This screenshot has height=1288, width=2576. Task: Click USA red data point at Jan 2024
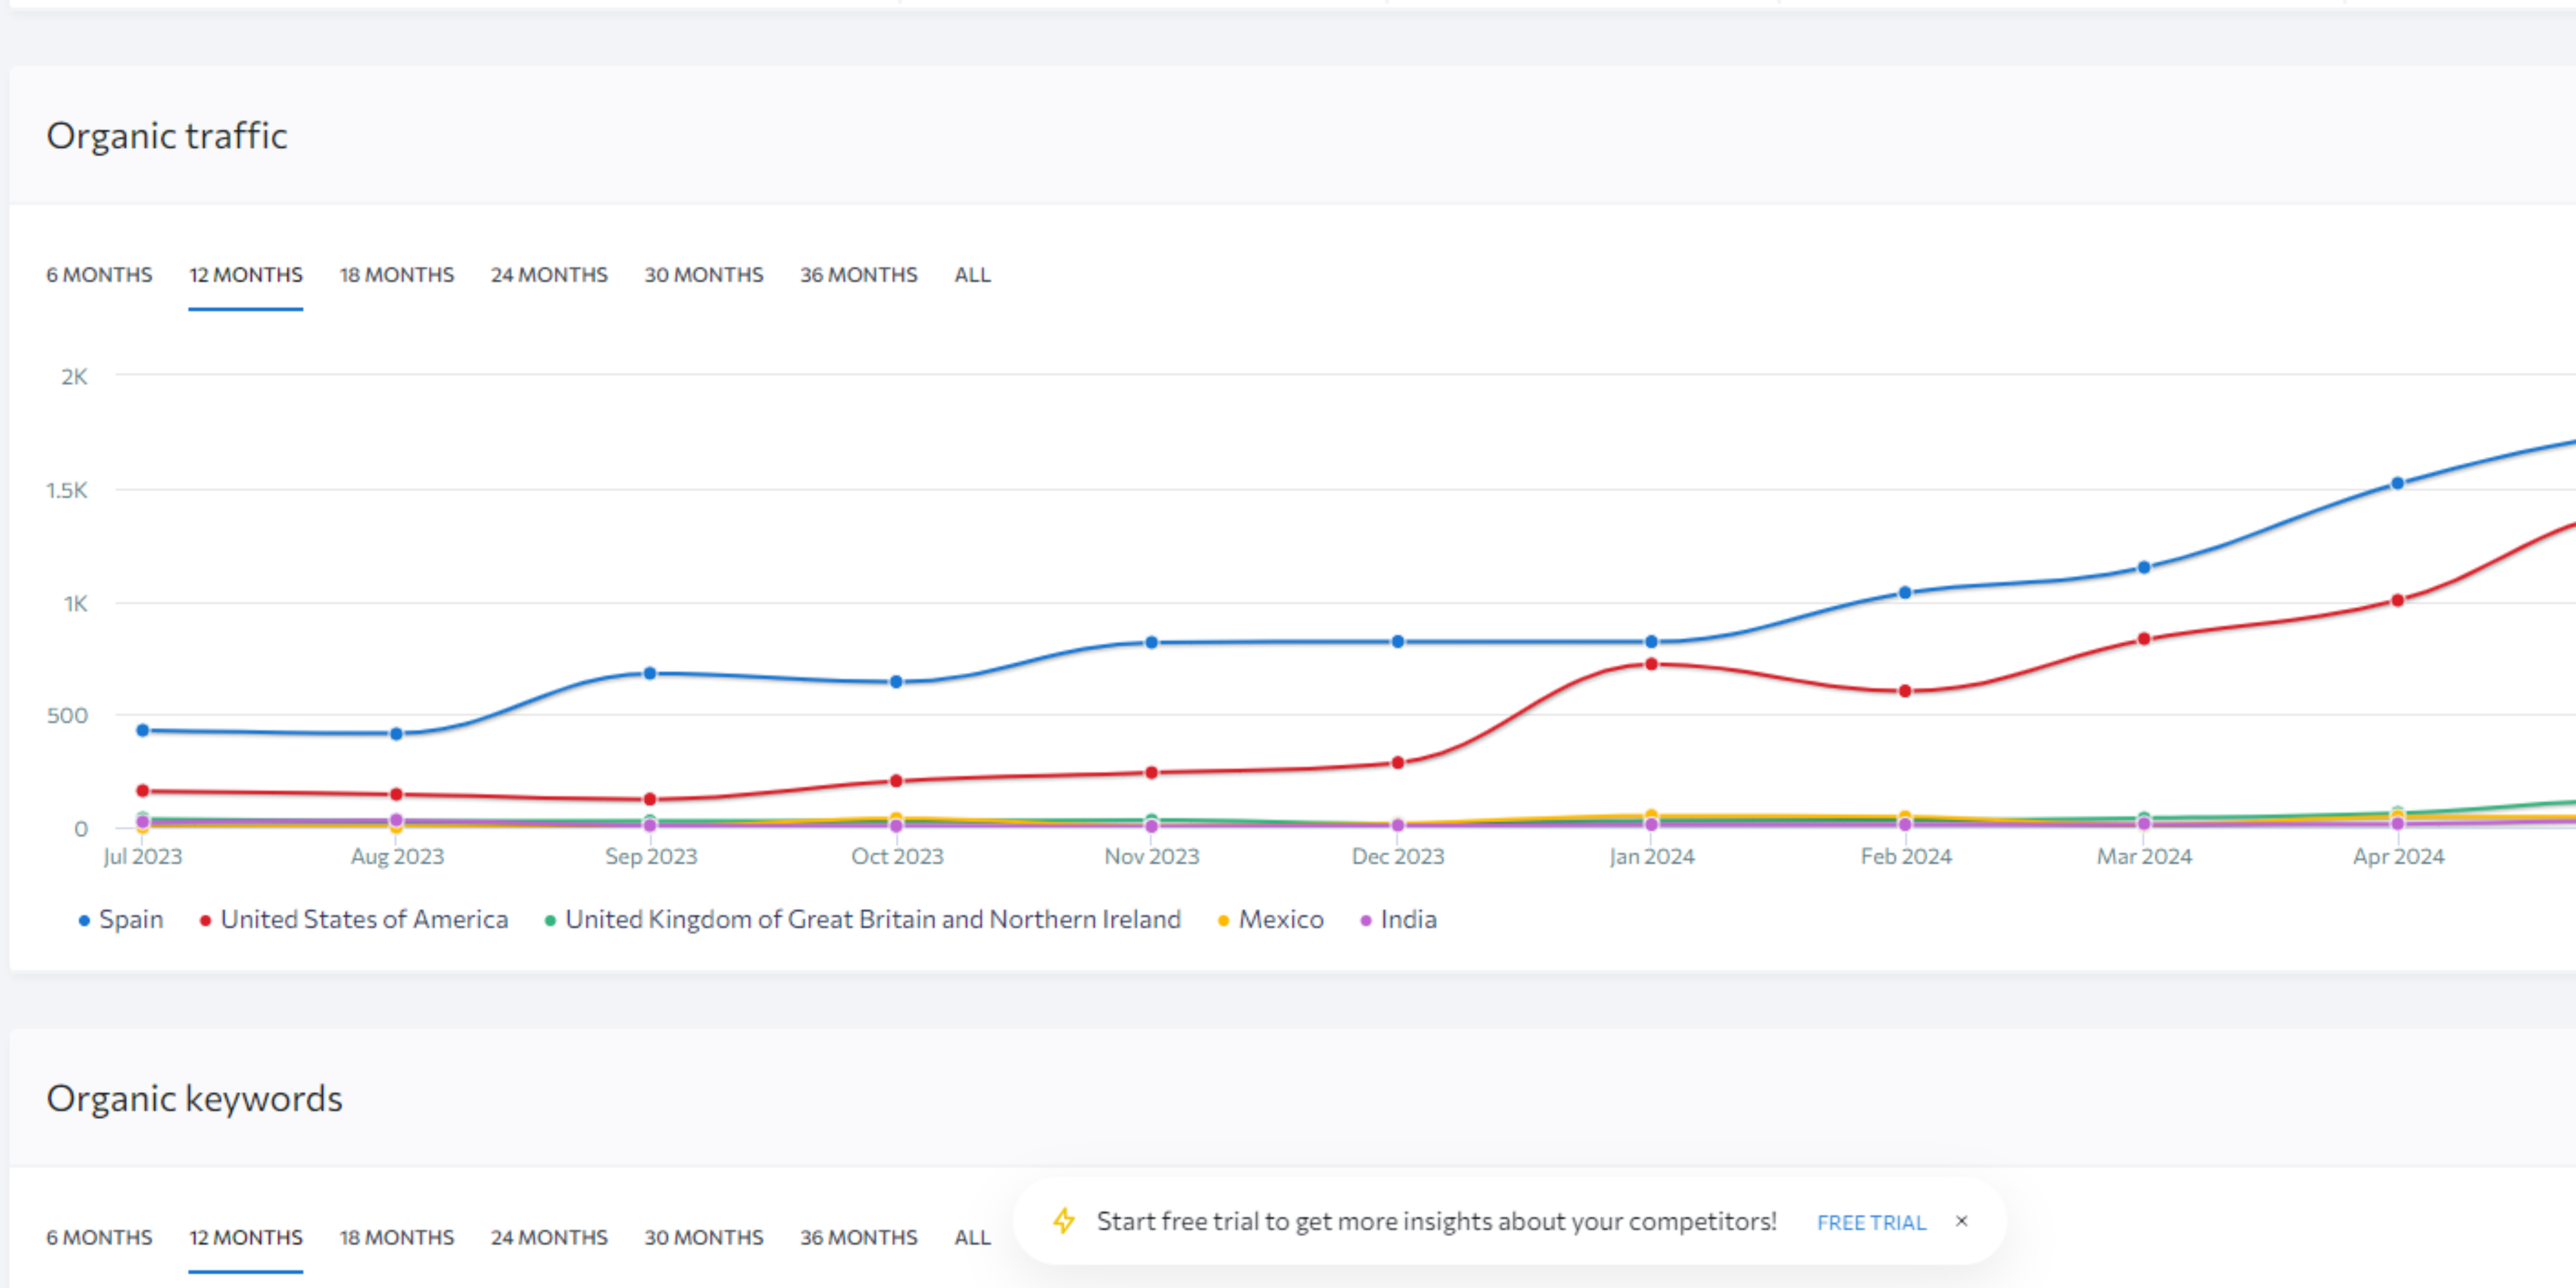[1651, 665]
